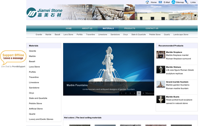Screen dimensions: 224x126
Task: Show slide 3 in the banner slider
Action: point(130,94)
